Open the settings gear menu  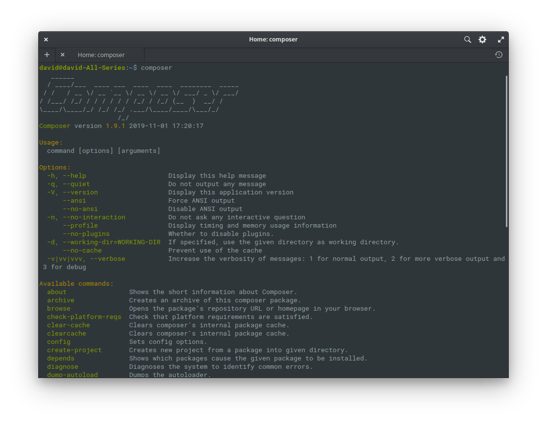(x=482, y=40)
